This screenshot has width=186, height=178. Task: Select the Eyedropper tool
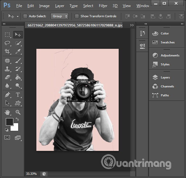pyautogui.click(x=18, y=51)
